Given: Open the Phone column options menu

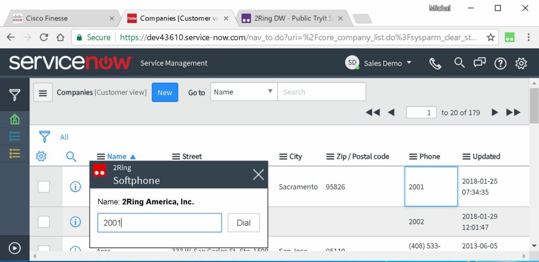Looking at the screenshot, I should (413, 156).
